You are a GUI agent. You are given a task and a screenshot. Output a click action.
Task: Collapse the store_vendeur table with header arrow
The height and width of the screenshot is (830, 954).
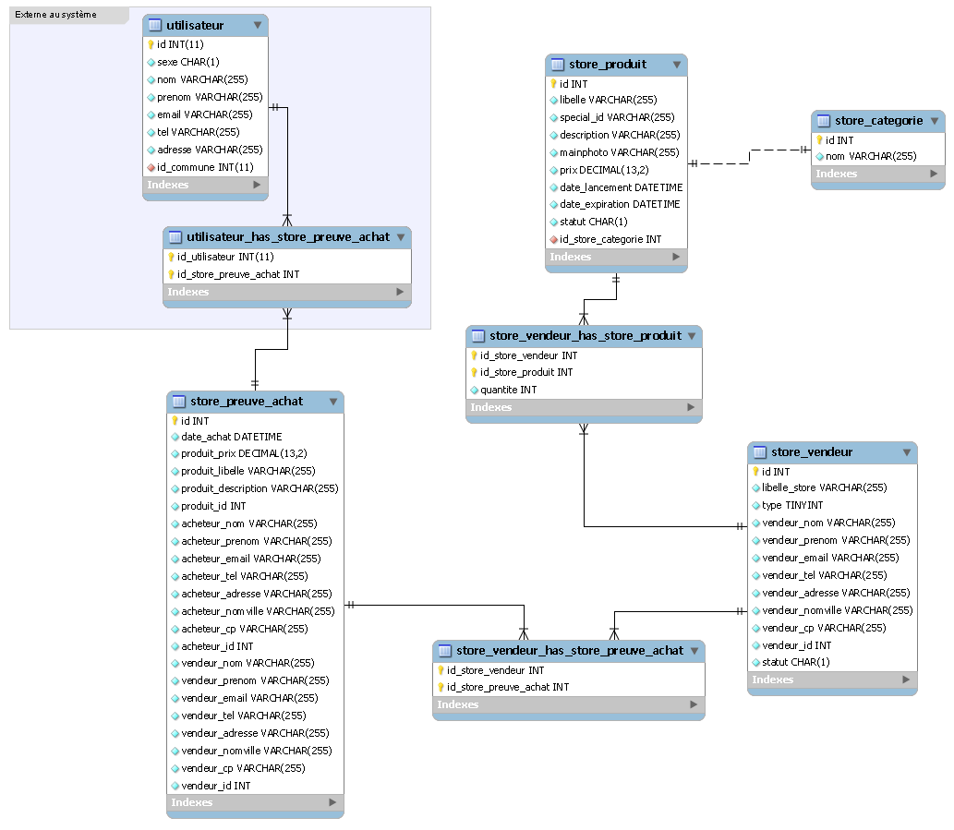pyautogui.click(x=907, y=452)
